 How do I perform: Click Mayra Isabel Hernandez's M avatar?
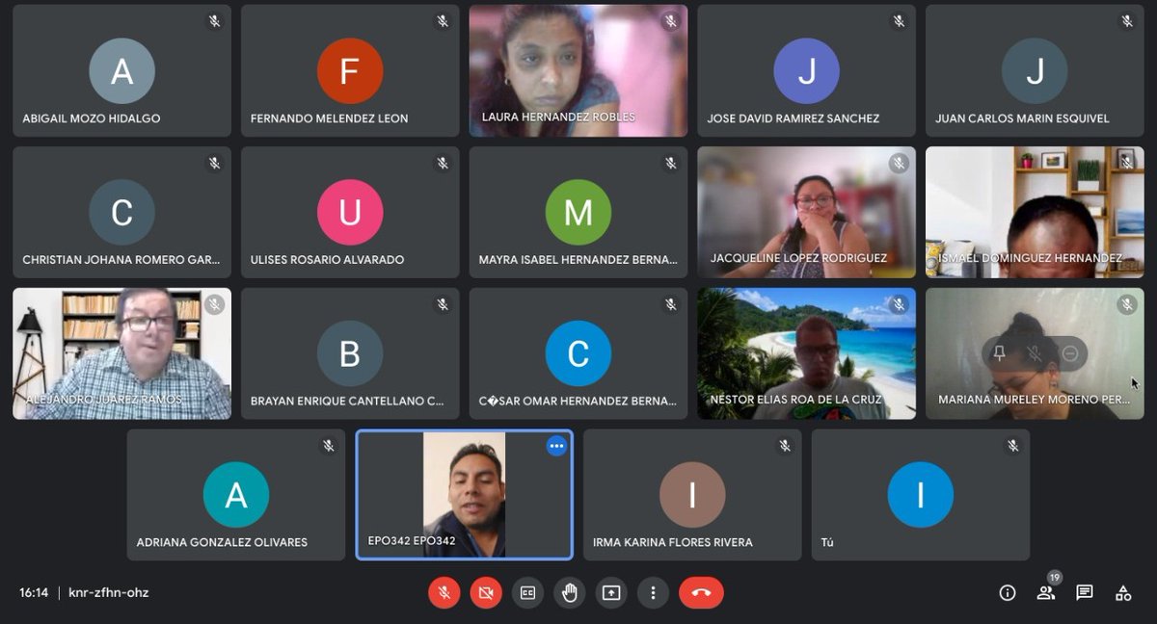click(578, 213)
